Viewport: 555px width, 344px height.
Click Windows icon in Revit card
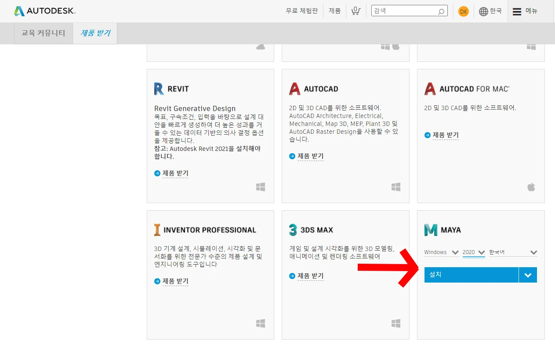pos(261,187)
